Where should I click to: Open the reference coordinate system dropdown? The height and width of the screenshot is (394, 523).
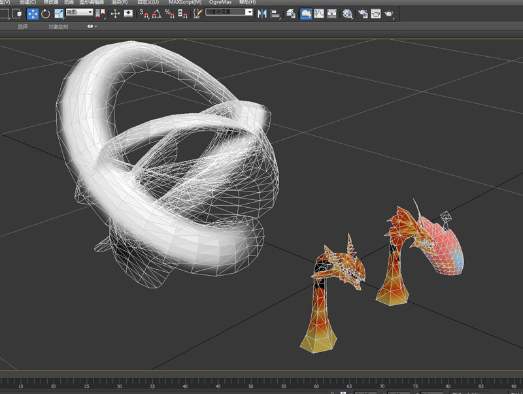pyautogui.click(x=79, y=12)
